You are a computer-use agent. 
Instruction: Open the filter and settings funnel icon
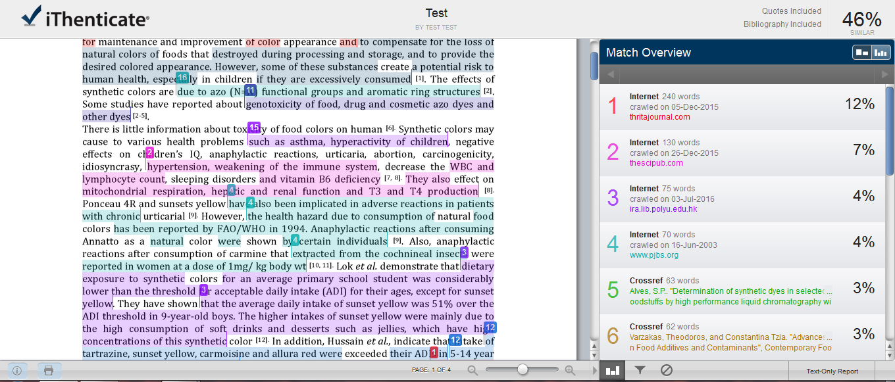click(640, 370)
